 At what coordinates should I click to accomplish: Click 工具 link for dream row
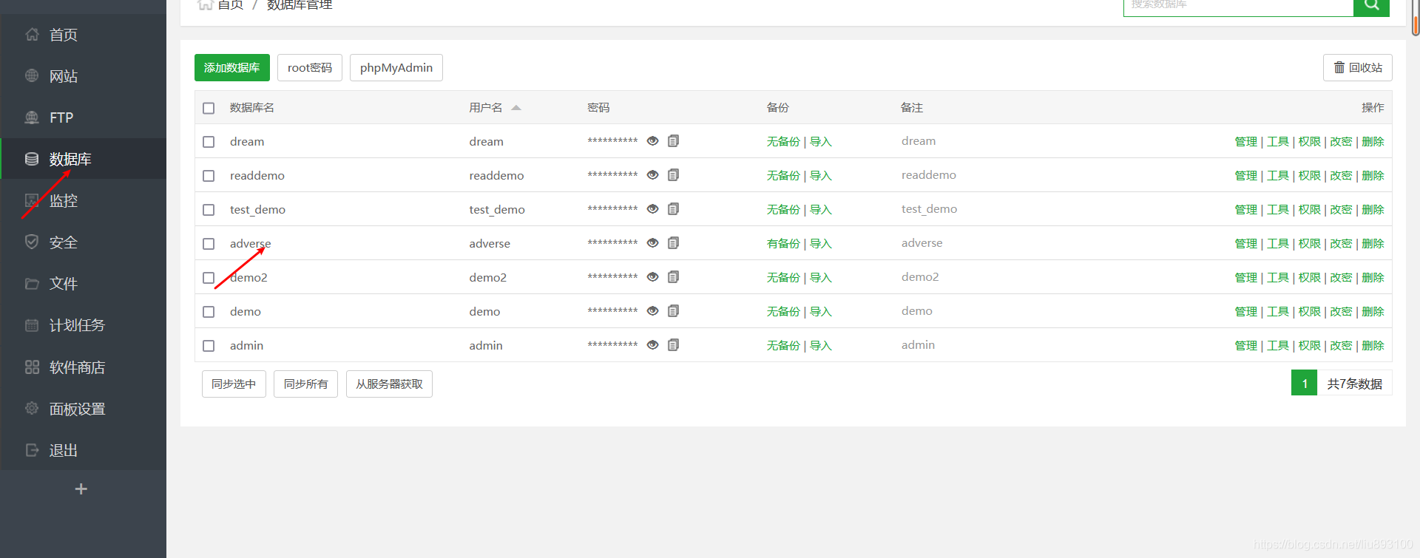(1278, 141)
